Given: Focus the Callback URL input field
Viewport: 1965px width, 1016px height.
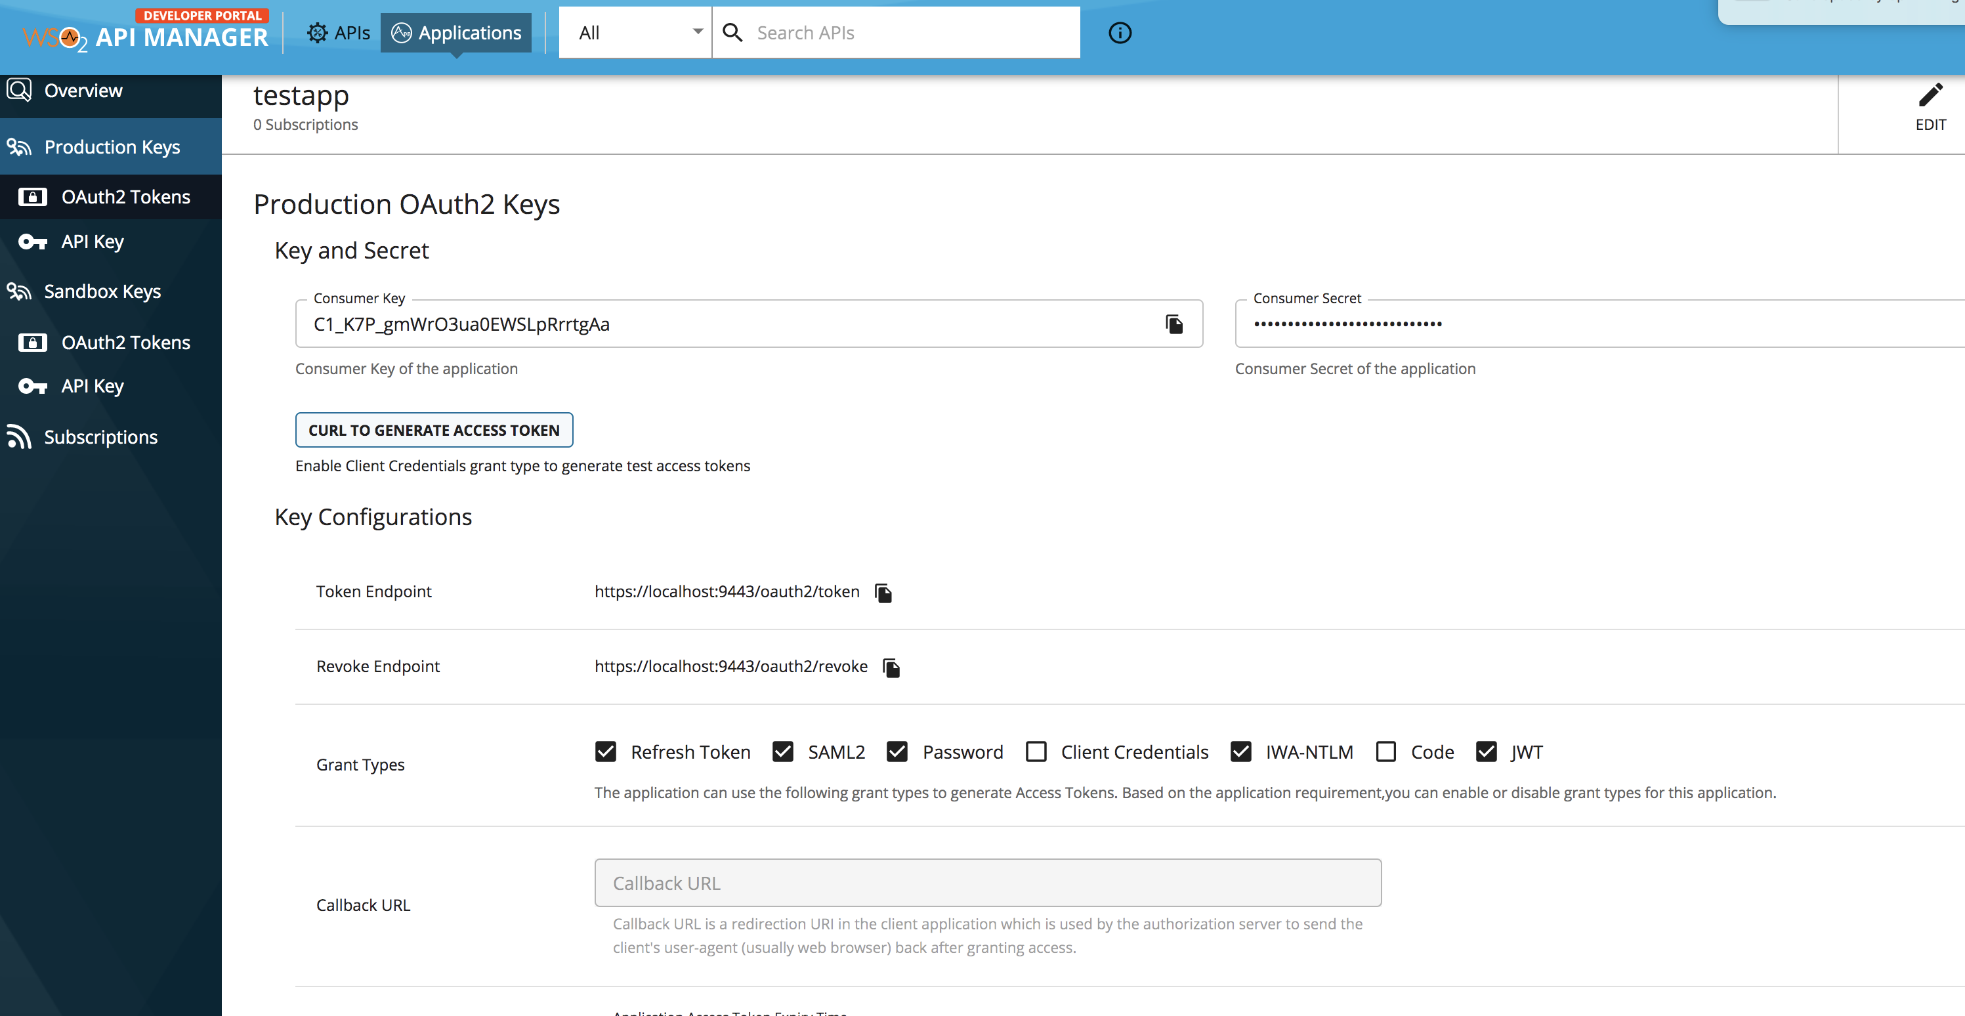Looking at the screenshot, I should click(x=987, y=883).
